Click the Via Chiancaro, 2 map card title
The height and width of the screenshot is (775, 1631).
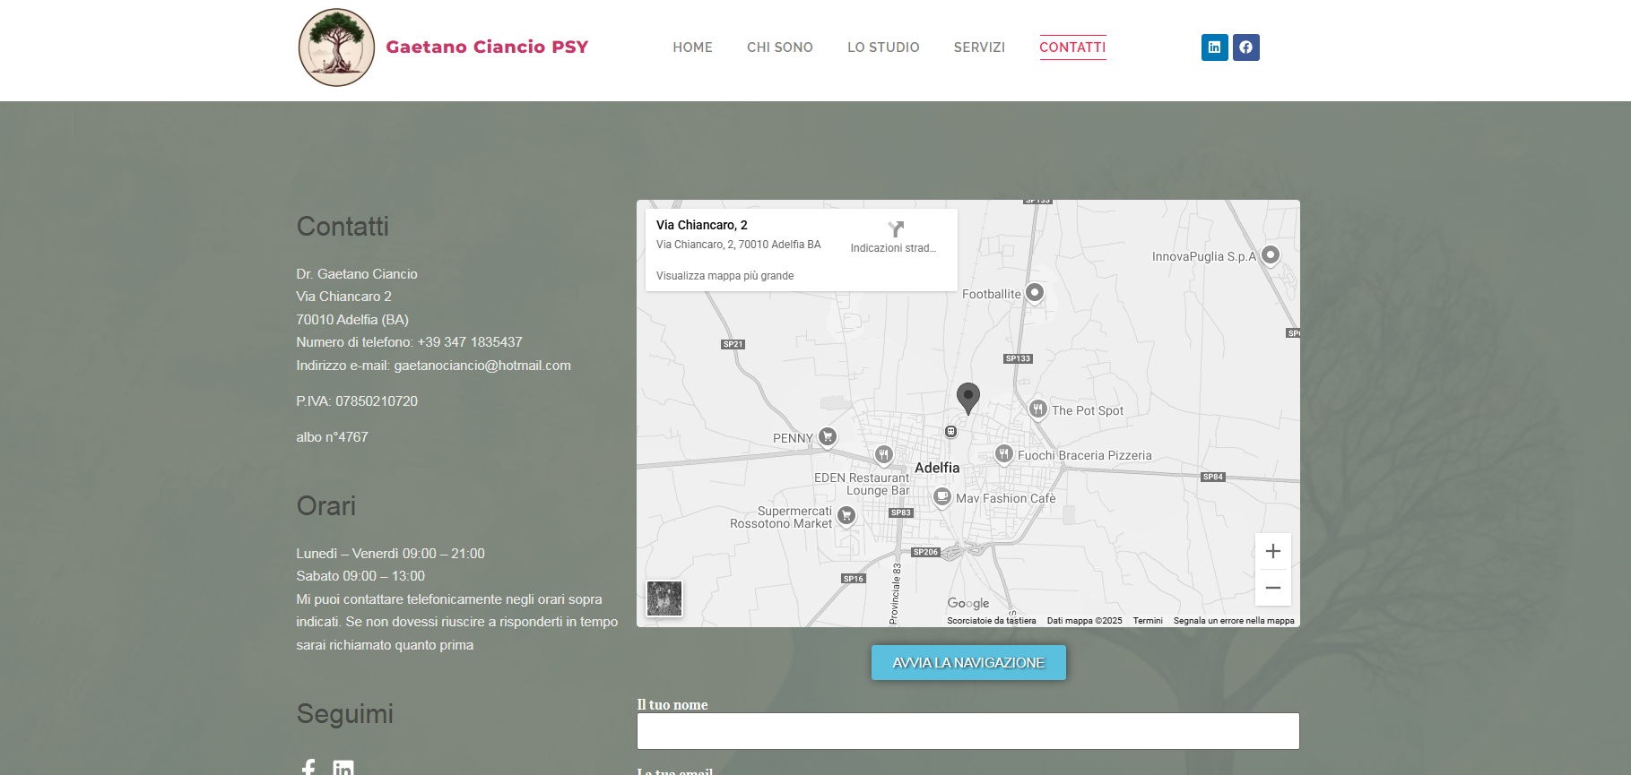(x=701, y=225)
